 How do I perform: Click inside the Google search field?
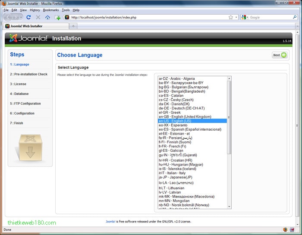point(270,17)
